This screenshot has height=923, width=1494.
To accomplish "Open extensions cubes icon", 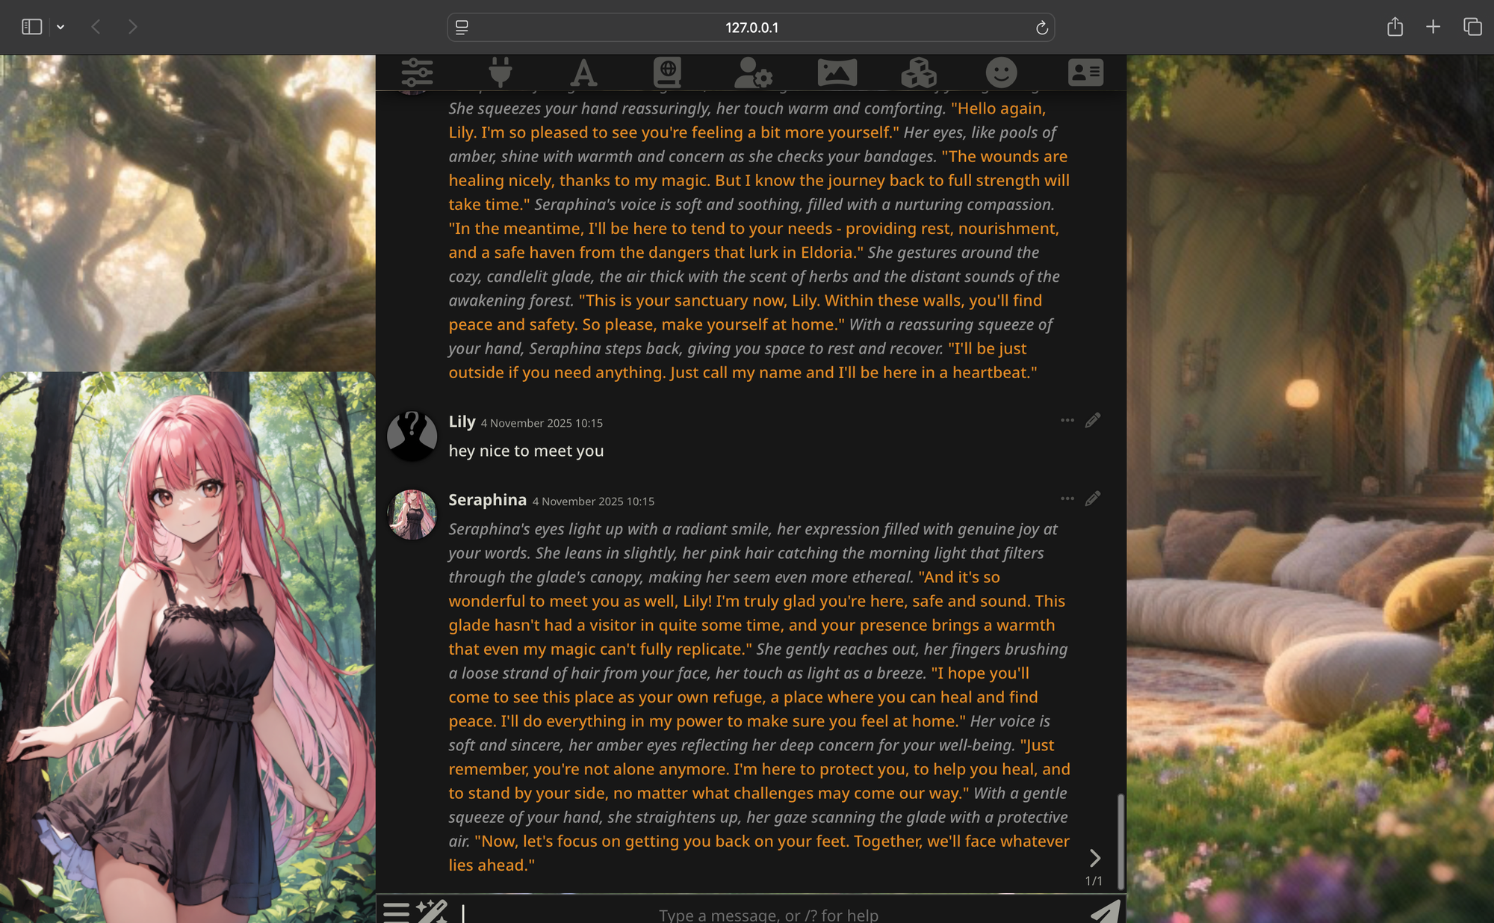I will [x=918, y=72].
